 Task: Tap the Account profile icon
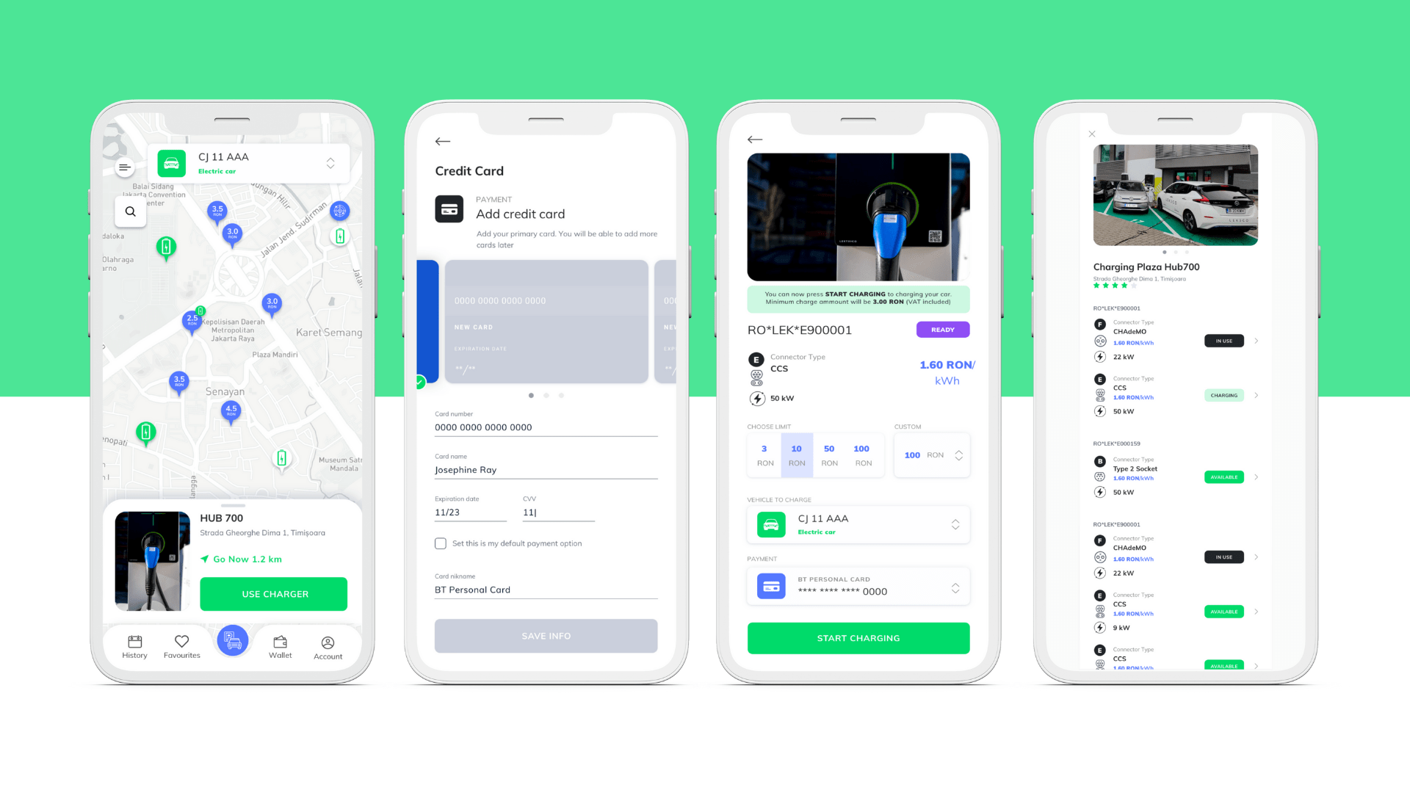(x=328, y=641)
